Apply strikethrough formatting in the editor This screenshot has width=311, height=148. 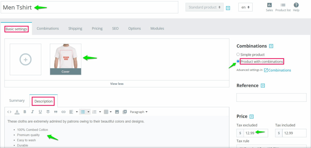point(48,112)
